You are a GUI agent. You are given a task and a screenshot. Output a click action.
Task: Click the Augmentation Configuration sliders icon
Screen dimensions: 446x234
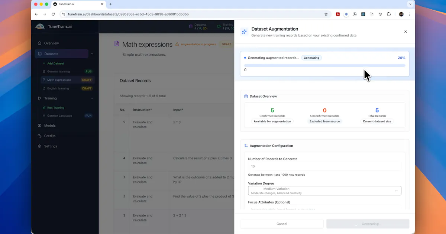[x=246, y=146]
